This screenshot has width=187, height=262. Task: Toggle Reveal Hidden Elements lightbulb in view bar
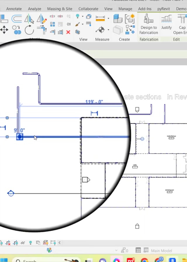(30, 243)
